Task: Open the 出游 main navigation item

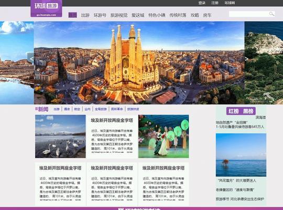Action: tap(85, 15)
